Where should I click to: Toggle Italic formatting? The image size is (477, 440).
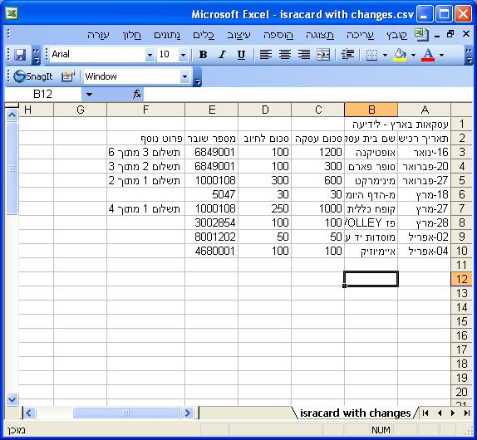point(222,55)
